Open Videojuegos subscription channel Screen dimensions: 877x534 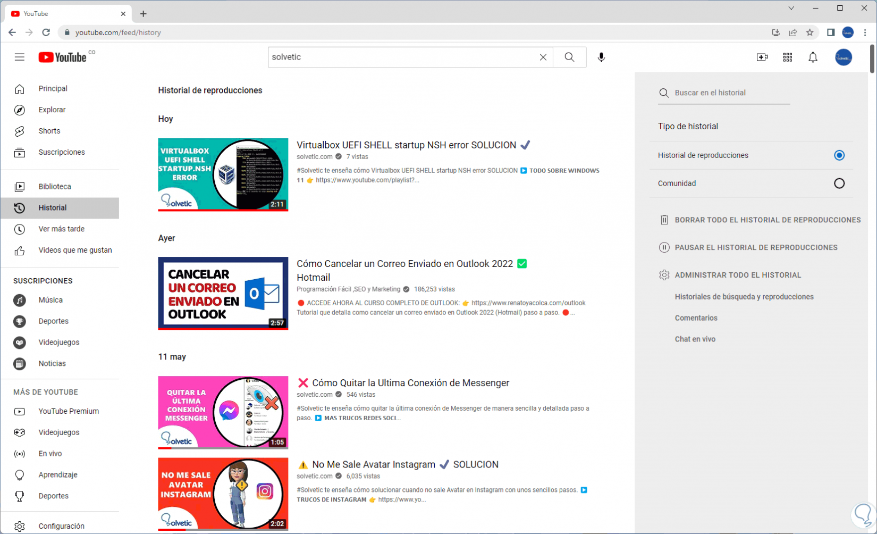tap(60, 343)
